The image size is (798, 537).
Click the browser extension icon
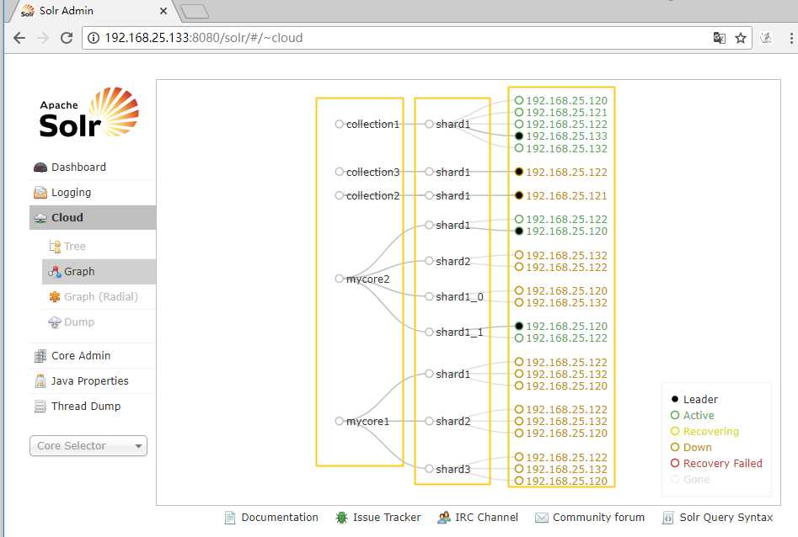766,38
